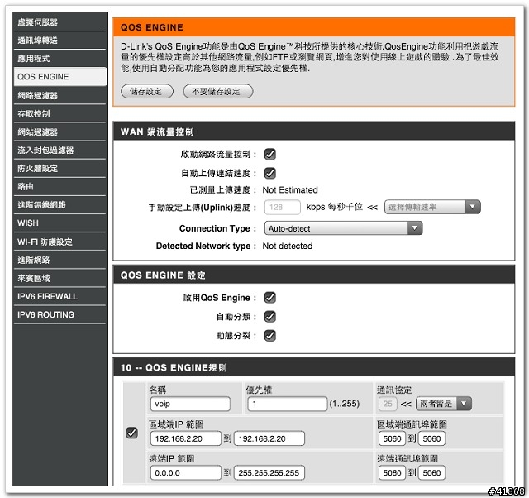Viewport: 529px width, 498px height.
Task: Click the 區域端通訊埠 start field 5060
Action: (x=392, y=438)
